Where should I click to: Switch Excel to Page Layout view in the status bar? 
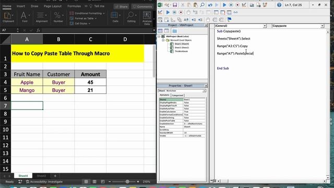[x=94, y=182]
